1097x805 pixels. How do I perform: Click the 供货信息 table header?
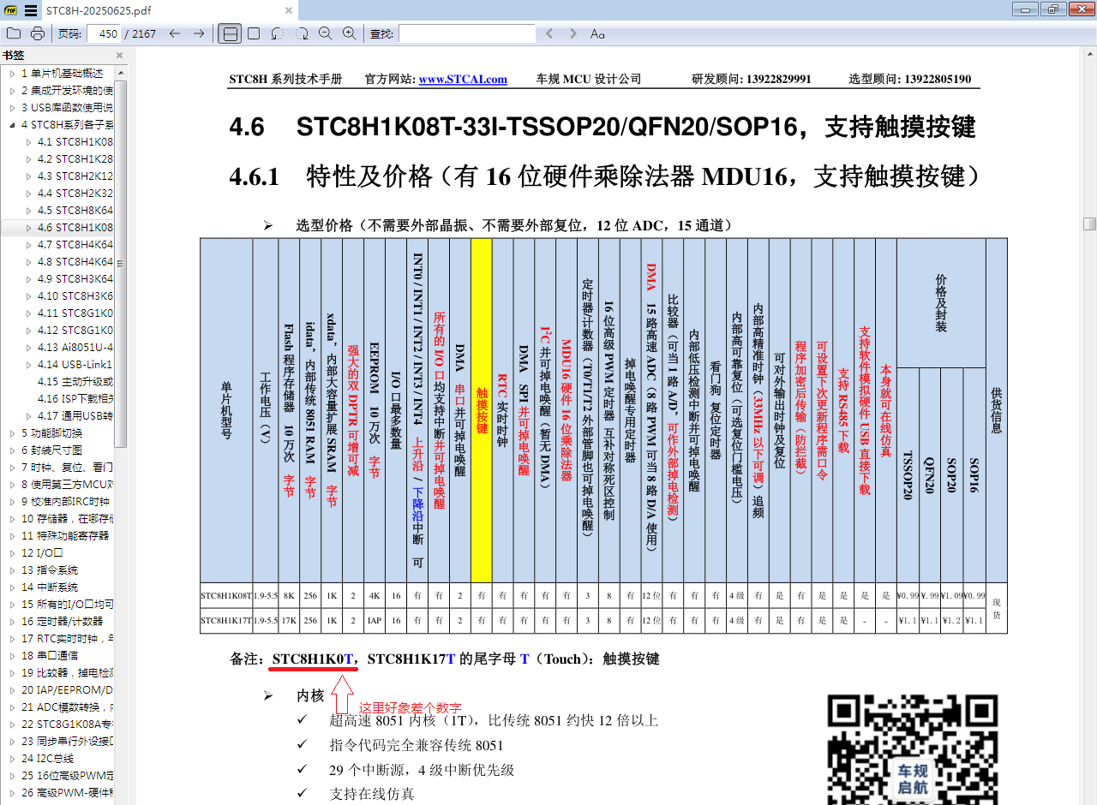point(996,410)
